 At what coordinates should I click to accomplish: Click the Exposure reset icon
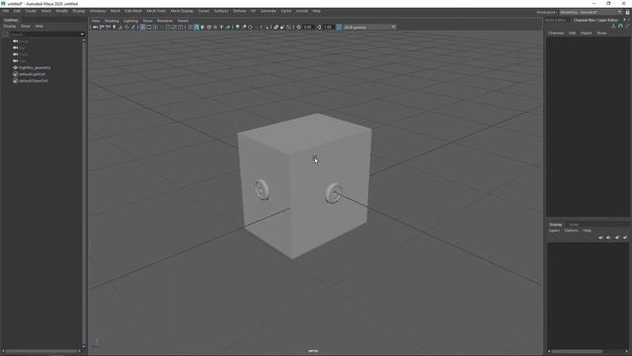pos(298,28)
